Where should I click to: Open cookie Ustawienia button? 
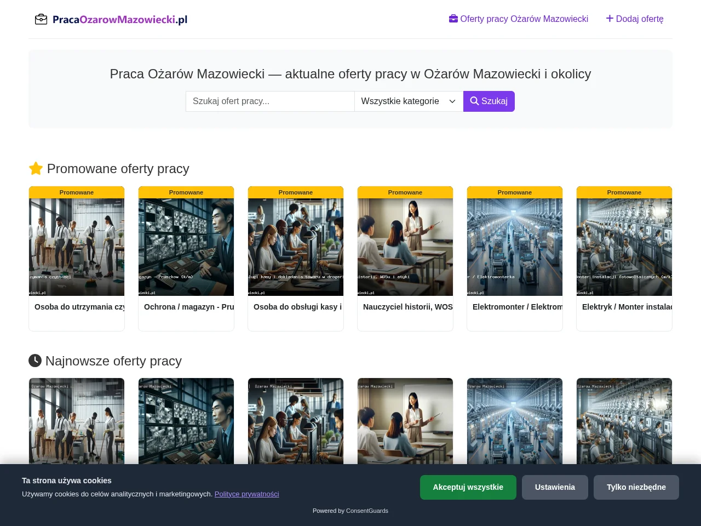click(555, 487)
